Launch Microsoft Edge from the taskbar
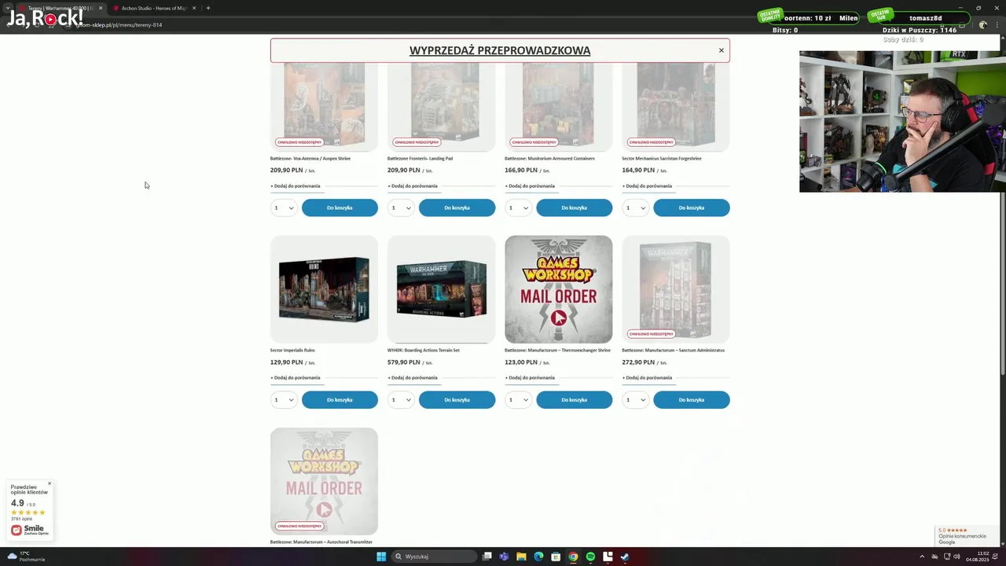 pyautogui.click(x=538, y=557)
